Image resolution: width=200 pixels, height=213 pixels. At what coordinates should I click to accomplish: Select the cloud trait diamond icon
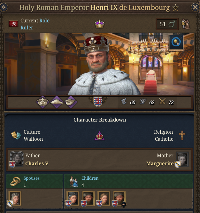(x=57, y=102)
